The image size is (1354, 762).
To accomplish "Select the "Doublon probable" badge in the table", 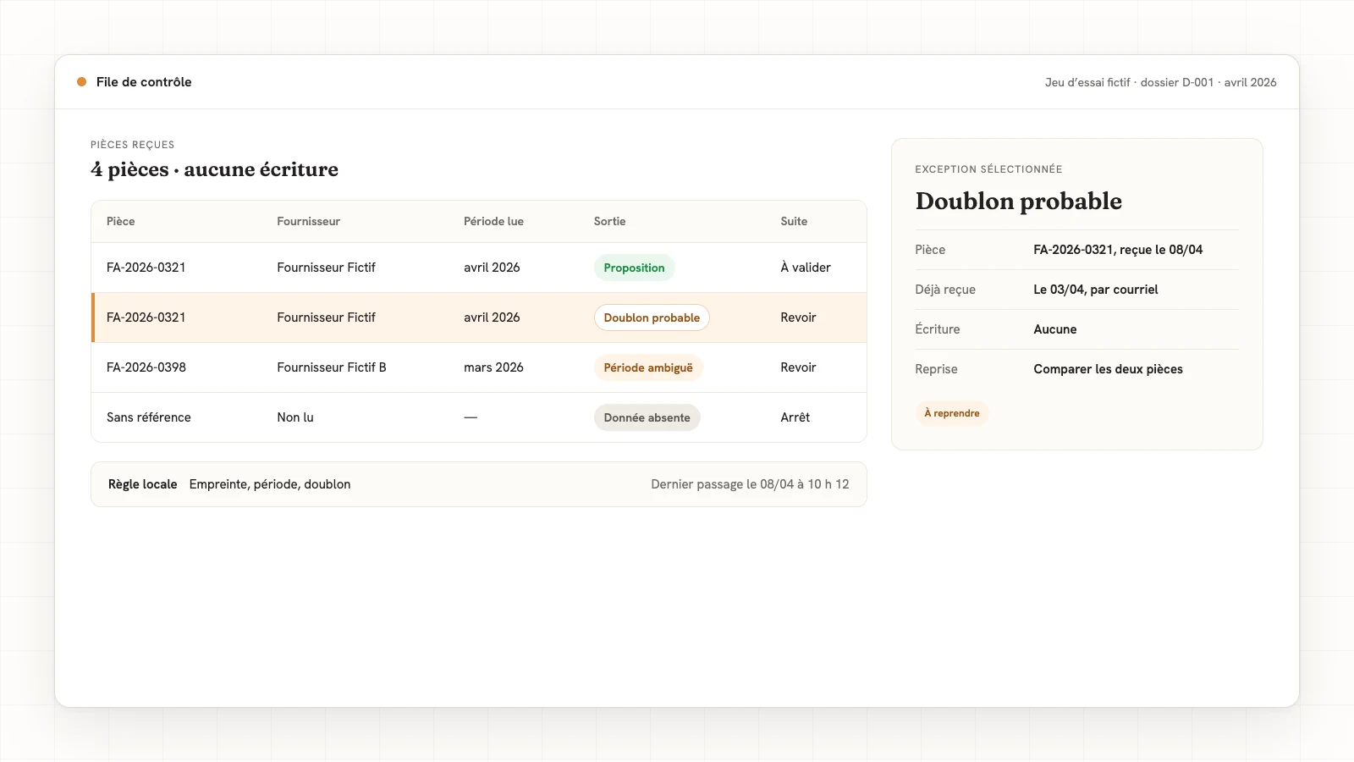I will (652, 317).
